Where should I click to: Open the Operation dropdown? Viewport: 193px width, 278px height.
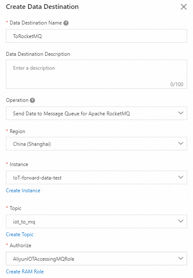[96, 113]
